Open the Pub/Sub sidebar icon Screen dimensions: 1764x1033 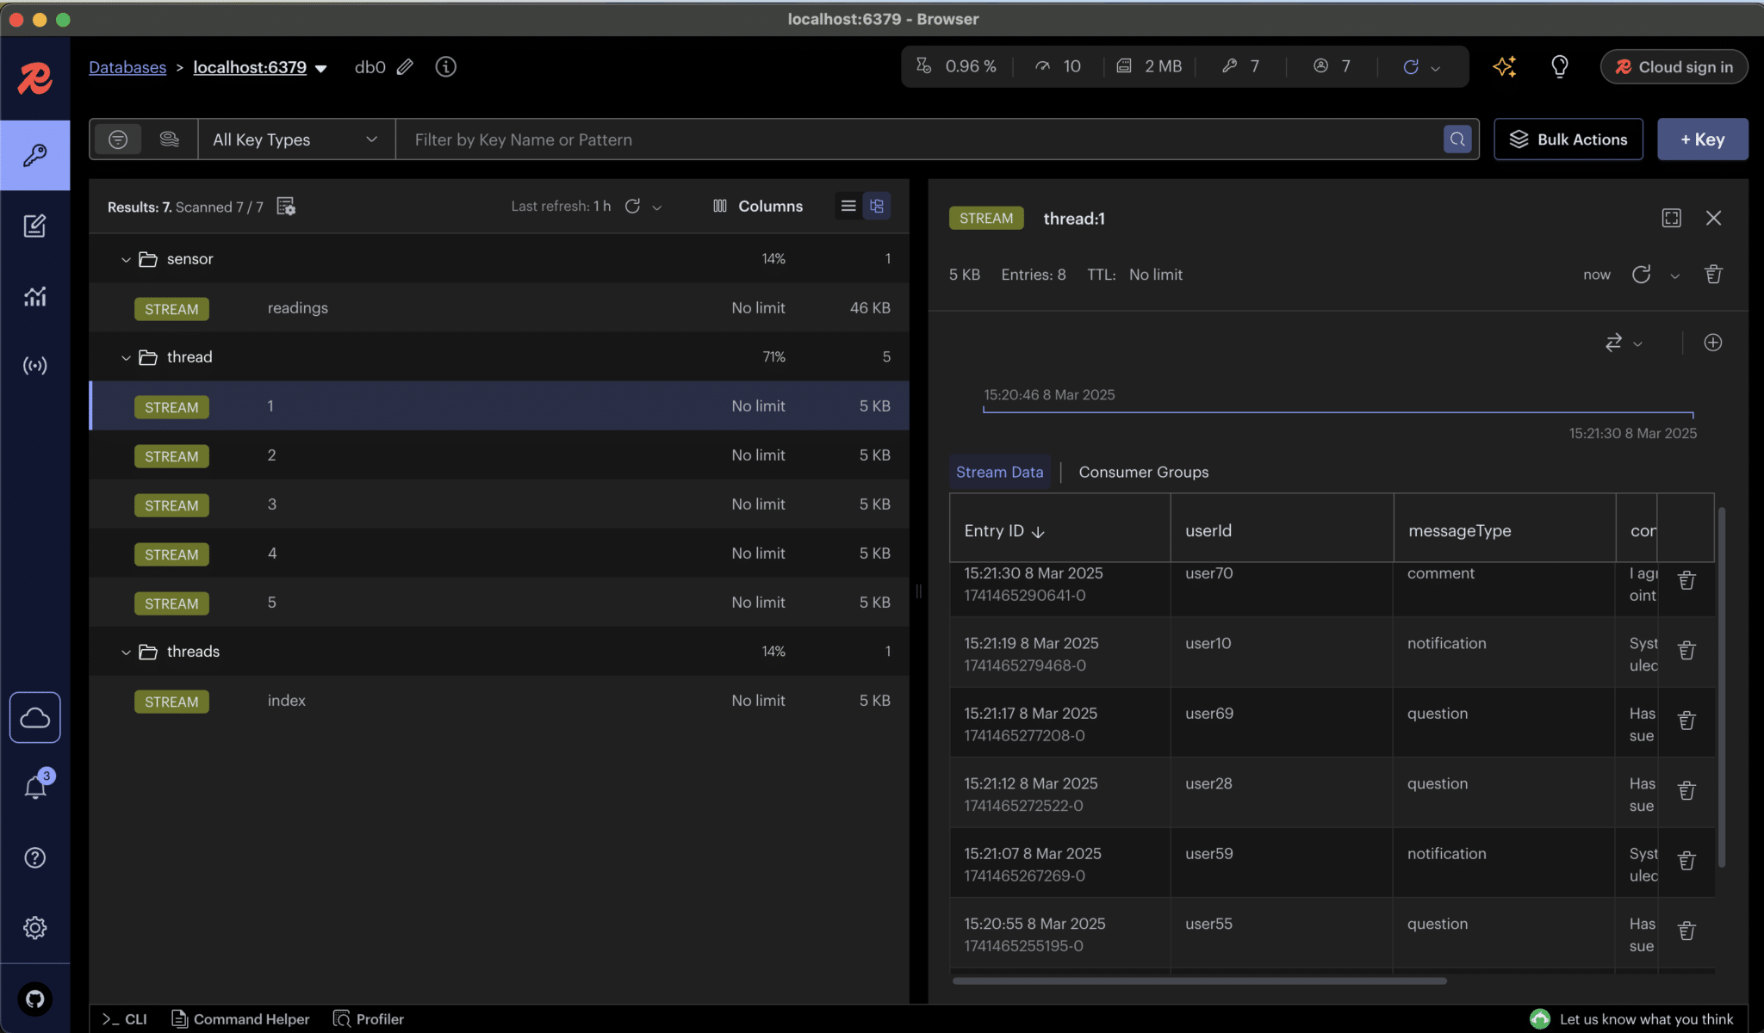tap(34, 366)
